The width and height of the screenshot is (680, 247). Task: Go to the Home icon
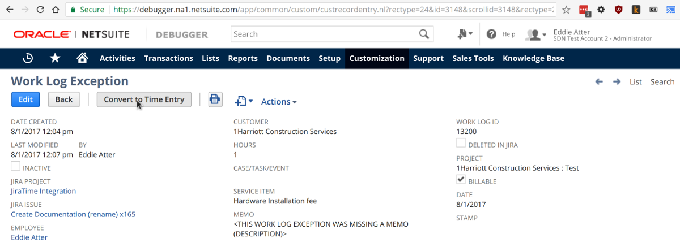coord(82,58)
